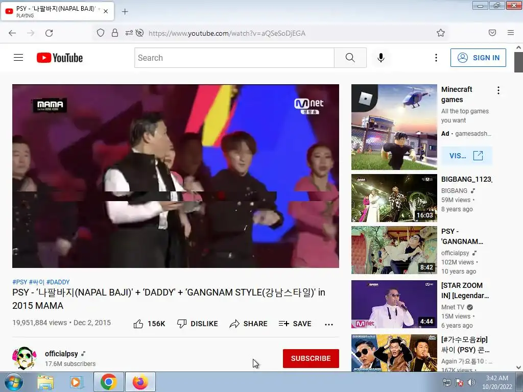Open a new browser tab
Viewport: 523px width, 392px height.
tap(125, 12)
